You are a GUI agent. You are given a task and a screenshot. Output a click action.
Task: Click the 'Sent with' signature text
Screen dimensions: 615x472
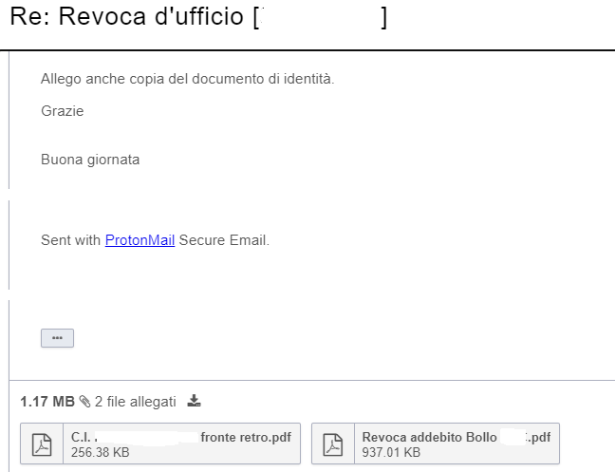(70, 240)
